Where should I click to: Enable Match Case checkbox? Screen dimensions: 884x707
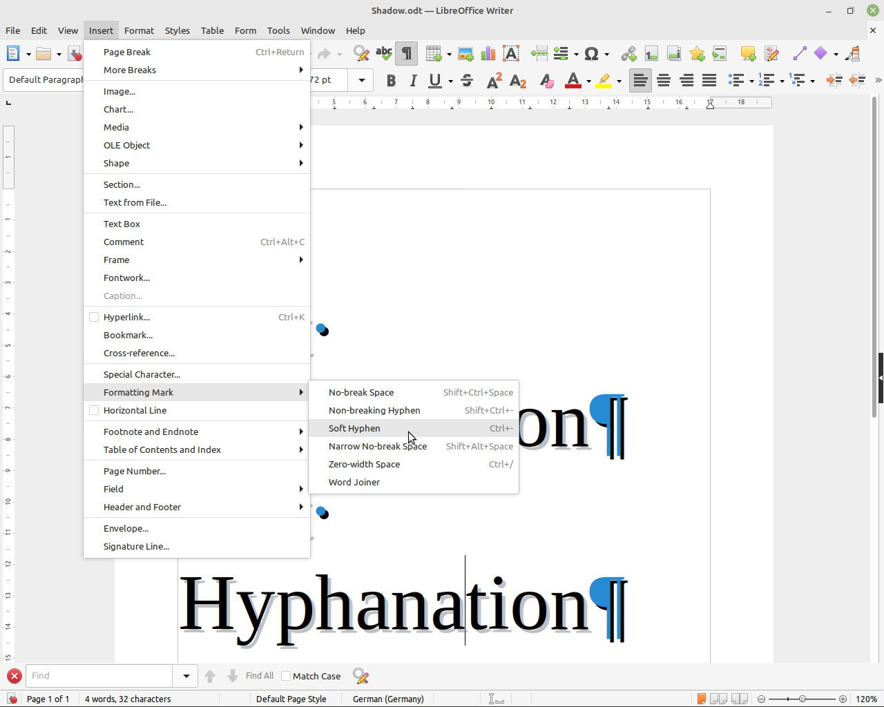(286, 676)
